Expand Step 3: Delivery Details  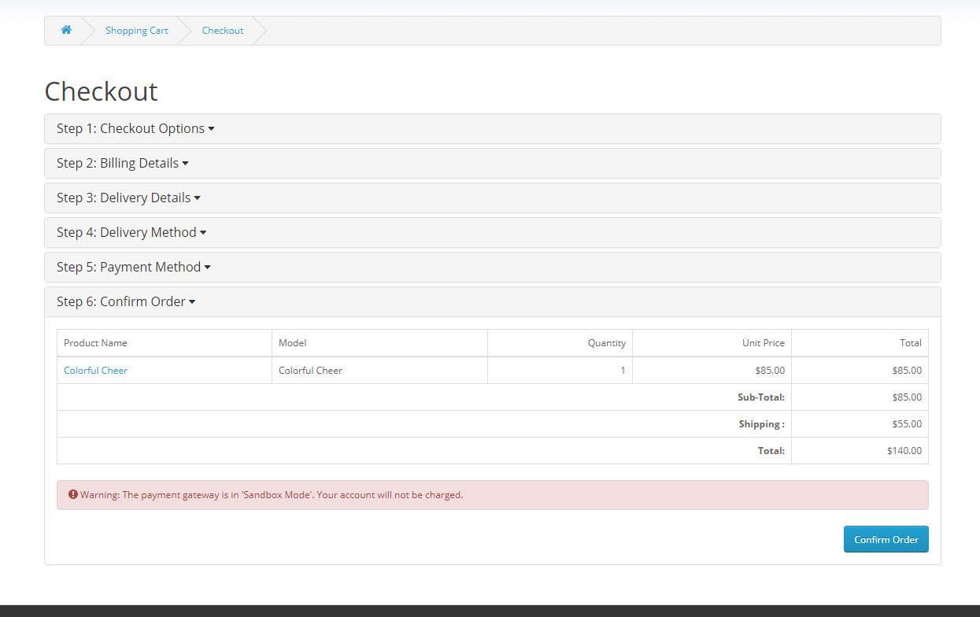click(x=128, y=198)
